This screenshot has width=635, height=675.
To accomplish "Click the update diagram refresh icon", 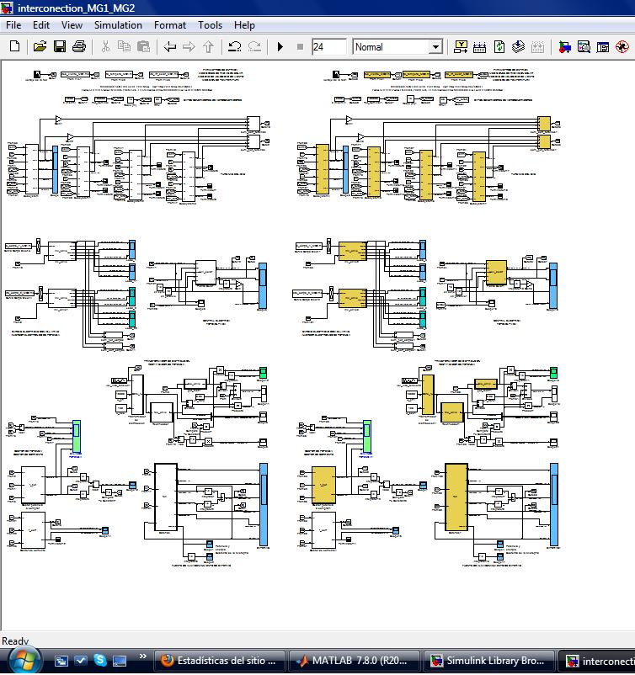I will pos(499,46).
